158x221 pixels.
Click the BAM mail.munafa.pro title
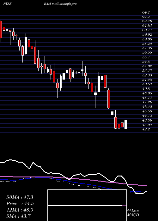[x=60, y=4]
